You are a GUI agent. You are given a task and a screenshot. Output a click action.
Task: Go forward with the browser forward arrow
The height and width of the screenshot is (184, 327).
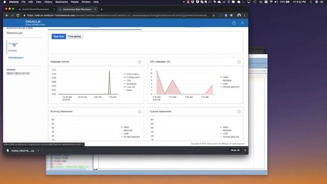click(x=12, y=15)
